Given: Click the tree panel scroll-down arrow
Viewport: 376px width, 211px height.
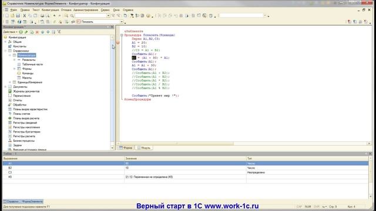Looking at the screenshot, I should point(112,148).
